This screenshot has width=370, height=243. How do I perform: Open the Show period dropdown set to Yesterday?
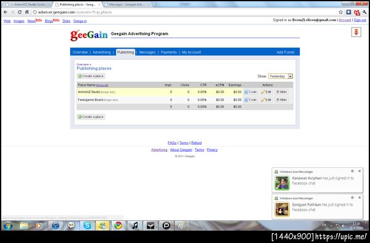tap(281, 76)
